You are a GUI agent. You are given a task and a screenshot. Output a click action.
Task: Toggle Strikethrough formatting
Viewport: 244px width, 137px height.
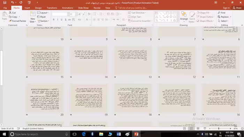(x=69, y=20)
